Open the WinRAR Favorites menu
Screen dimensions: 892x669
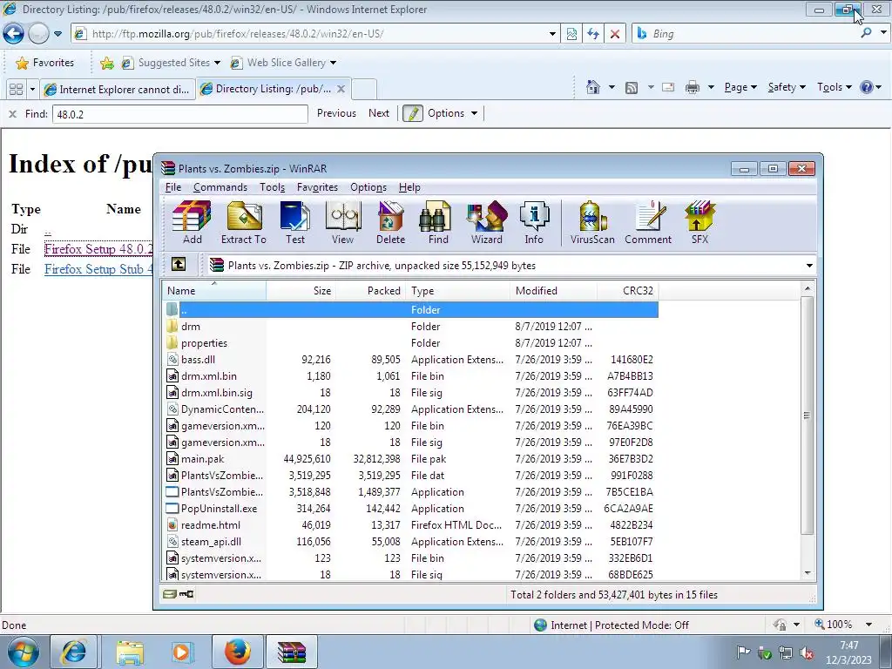point(317,187)
